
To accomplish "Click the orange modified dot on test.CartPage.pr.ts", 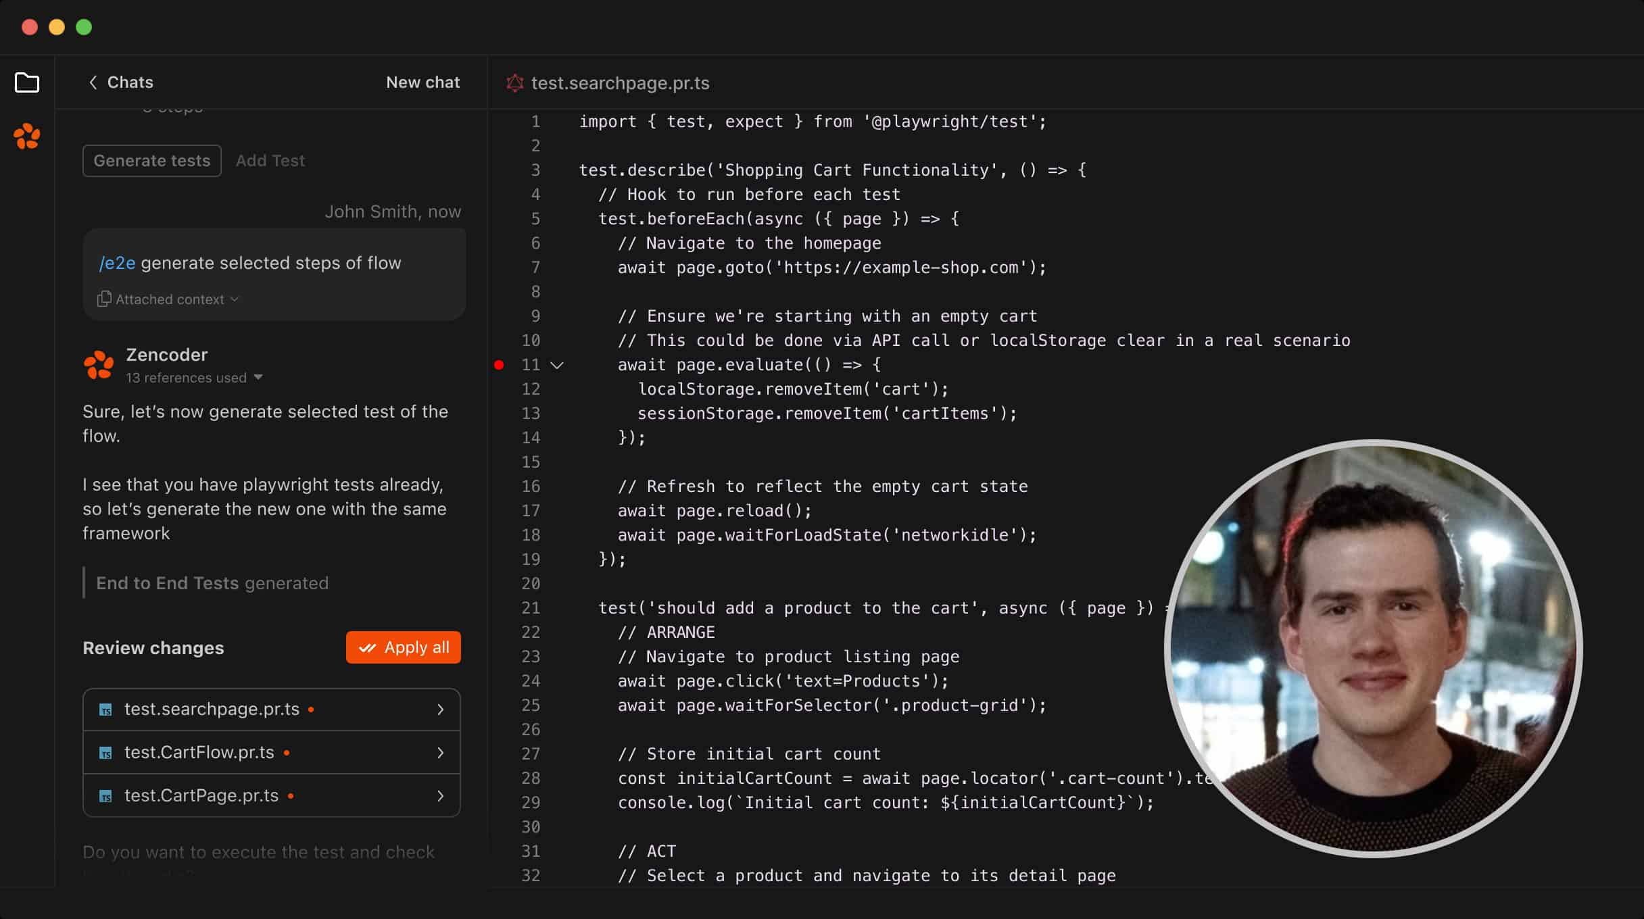I will tap(291, 795).
